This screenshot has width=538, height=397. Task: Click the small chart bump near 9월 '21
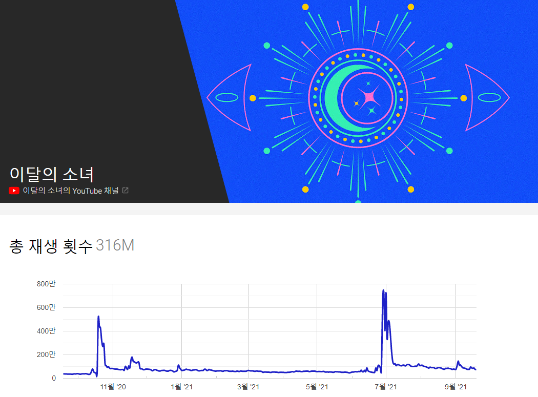pyautogui.click(x=458, y=362)
